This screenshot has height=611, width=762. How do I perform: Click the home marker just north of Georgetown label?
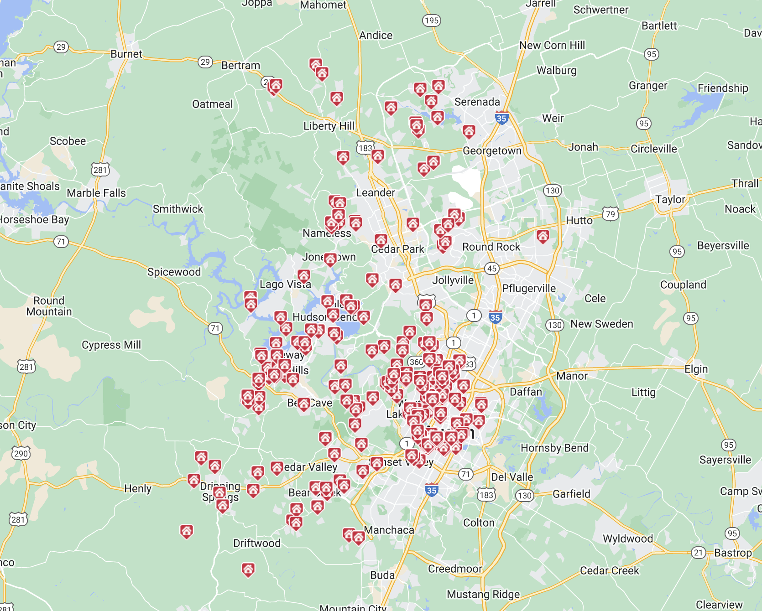[x=469, y=132]
